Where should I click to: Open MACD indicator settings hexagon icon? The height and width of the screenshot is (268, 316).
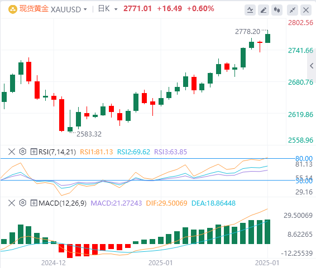(23, 203)
